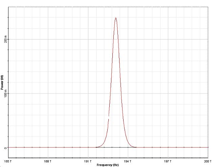Click the 197 T frequency axis label
Screen dimensions: 217x167
(168, 161)
